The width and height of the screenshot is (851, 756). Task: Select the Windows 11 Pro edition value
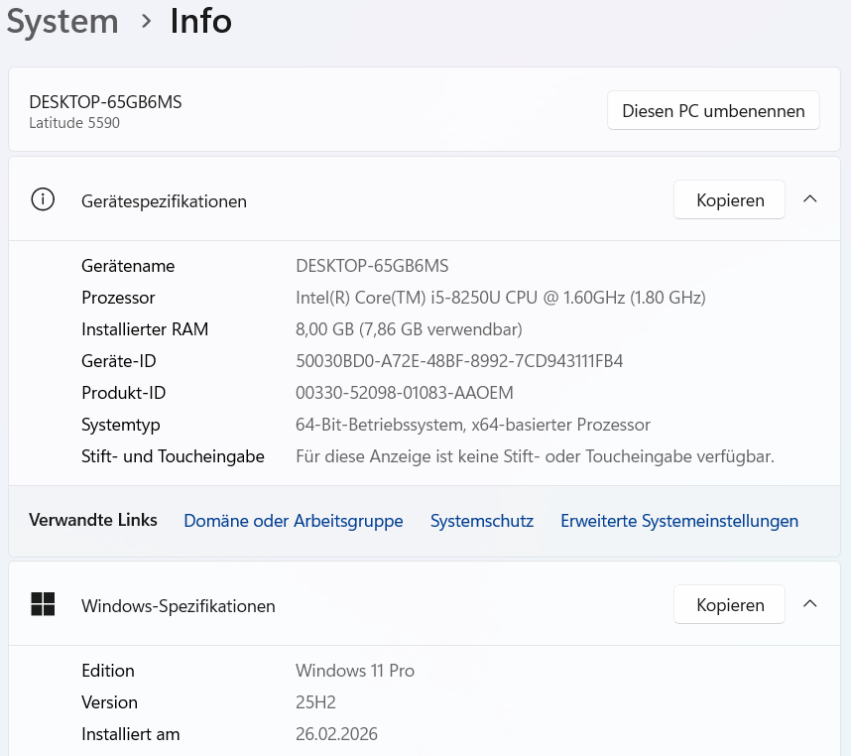(x=355, y=671)
